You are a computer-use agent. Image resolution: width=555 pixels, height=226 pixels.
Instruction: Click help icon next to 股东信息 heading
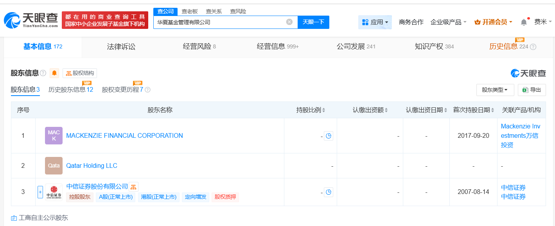click(x=43, y=73)
